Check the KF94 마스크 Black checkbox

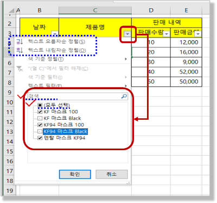click(x=40, y=131)
